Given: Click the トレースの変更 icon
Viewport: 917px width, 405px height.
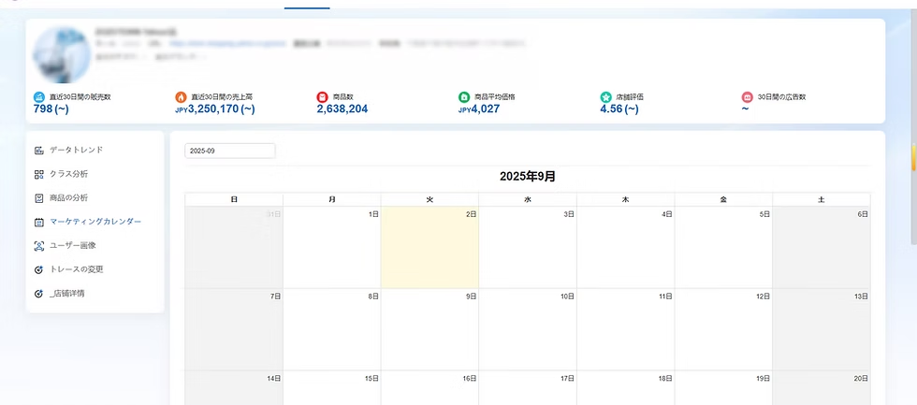Looking at the screenshot, I should click(x=39, y=270).
